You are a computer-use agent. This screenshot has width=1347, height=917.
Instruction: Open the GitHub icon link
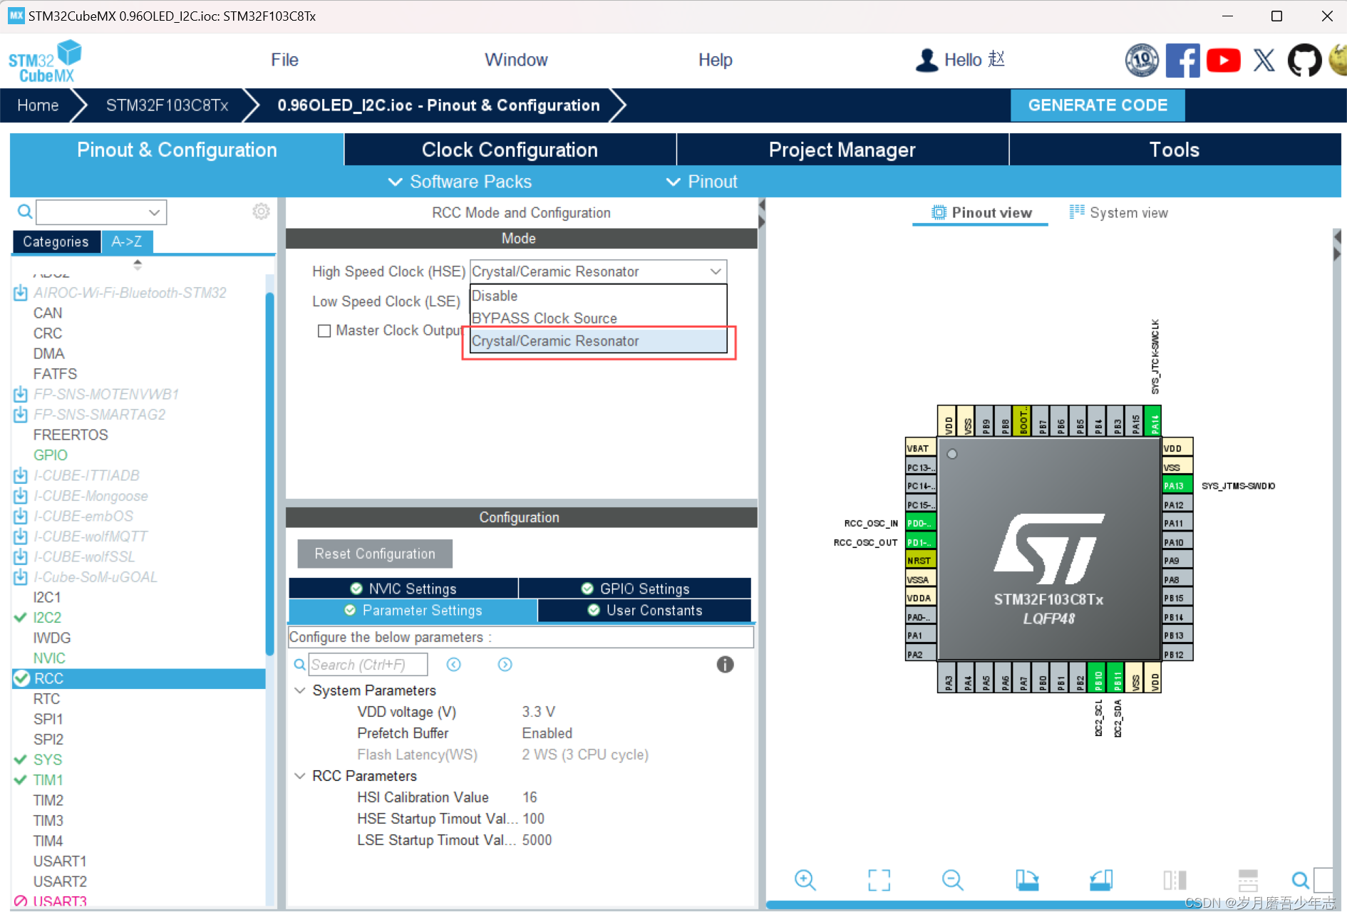(x=1304, y=60)
